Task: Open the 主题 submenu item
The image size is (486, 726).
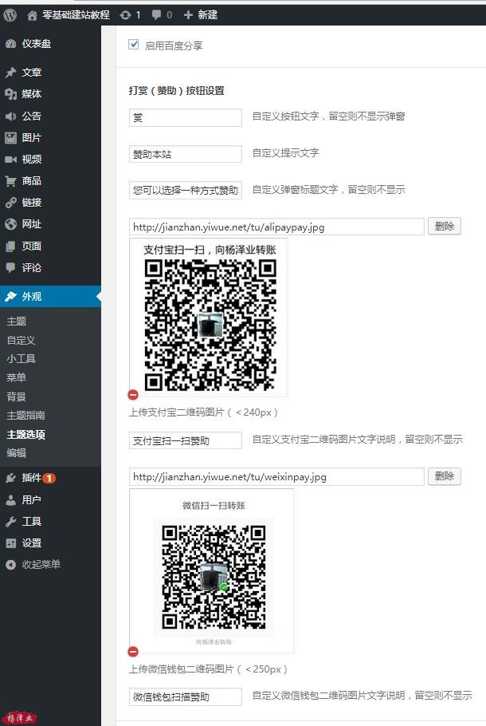Action: (17, 322)
